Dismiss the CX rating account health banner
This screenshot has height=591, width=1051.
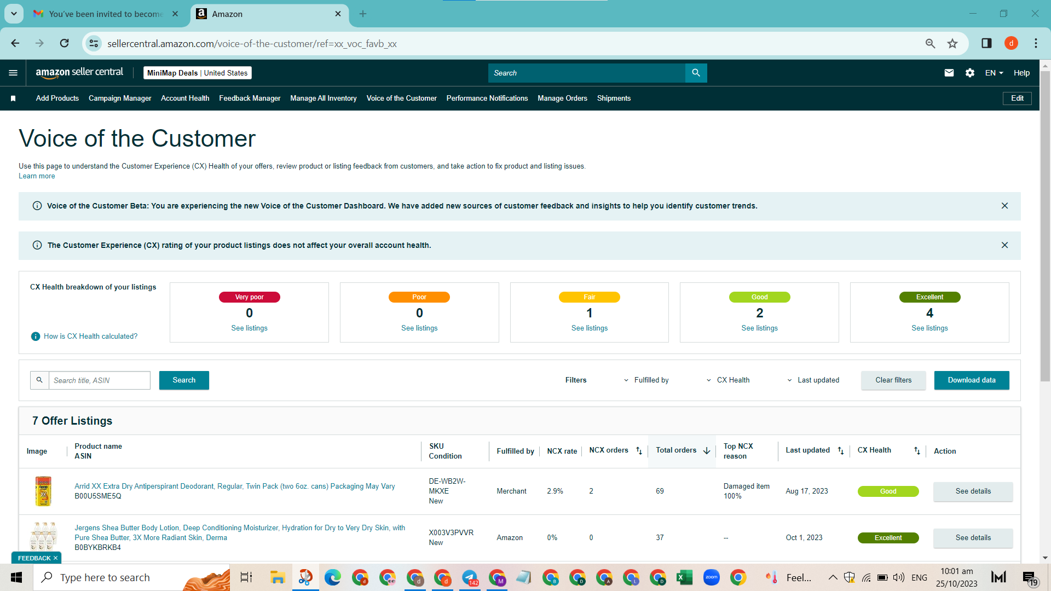[x=1004, y=245]
